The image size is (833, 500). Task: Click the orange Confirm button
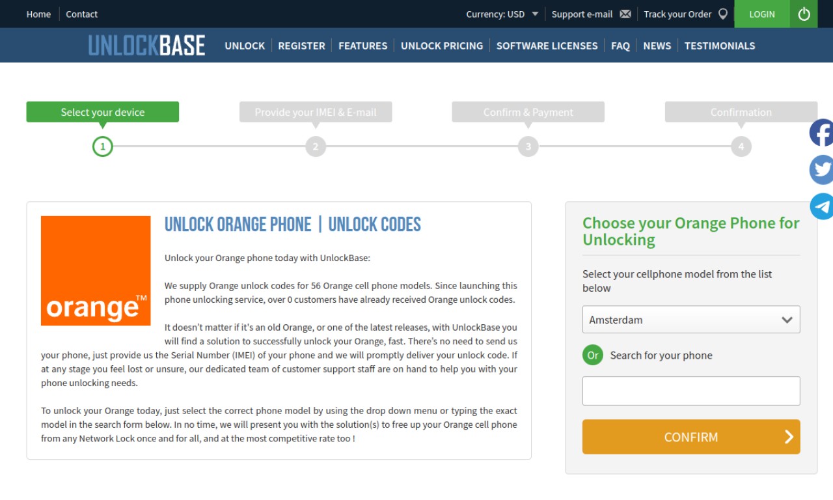(x=691, y=437)
